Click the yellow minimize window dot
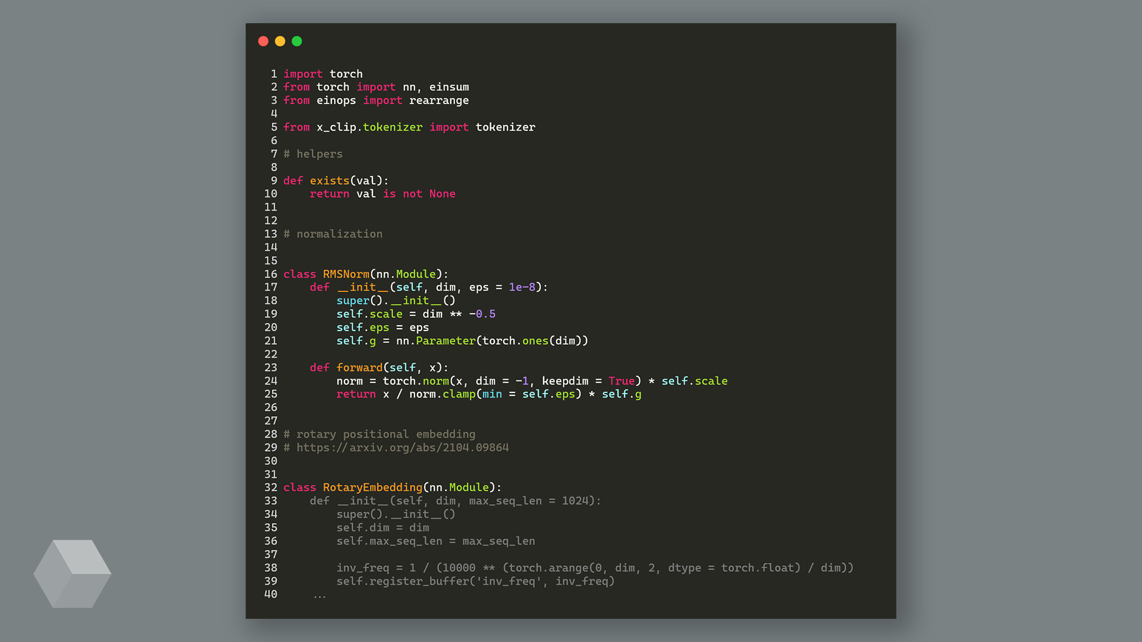Viewport: 1142px width, 642px height. [x=280, y=41]
